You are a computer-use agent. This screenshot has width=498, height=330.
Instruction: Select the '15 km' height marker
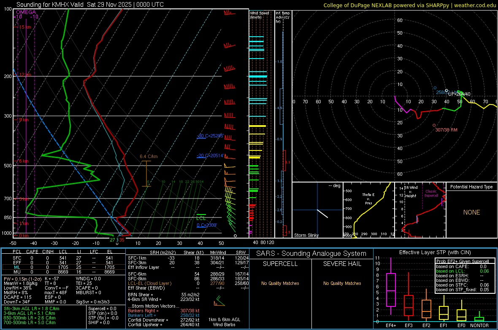coord(25,27)
